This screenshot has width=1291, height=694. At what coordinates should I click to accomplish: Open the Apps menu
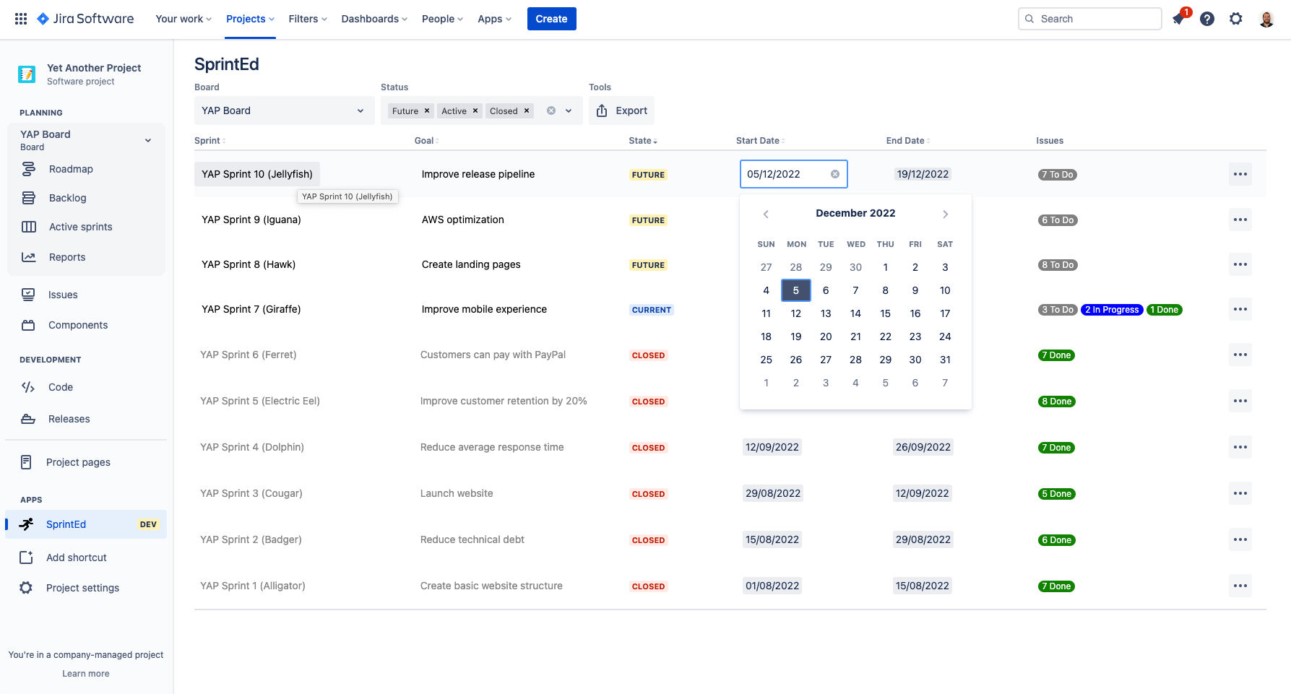tap(494, 19)
